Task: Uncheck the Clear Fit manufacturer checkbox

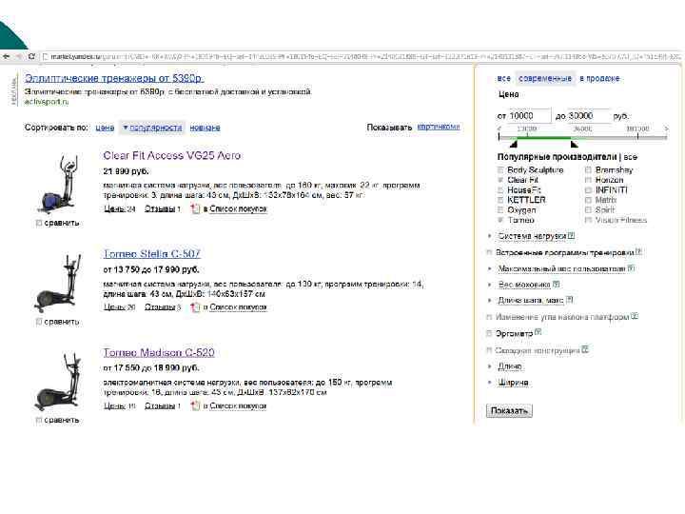Action: point(500,180)
